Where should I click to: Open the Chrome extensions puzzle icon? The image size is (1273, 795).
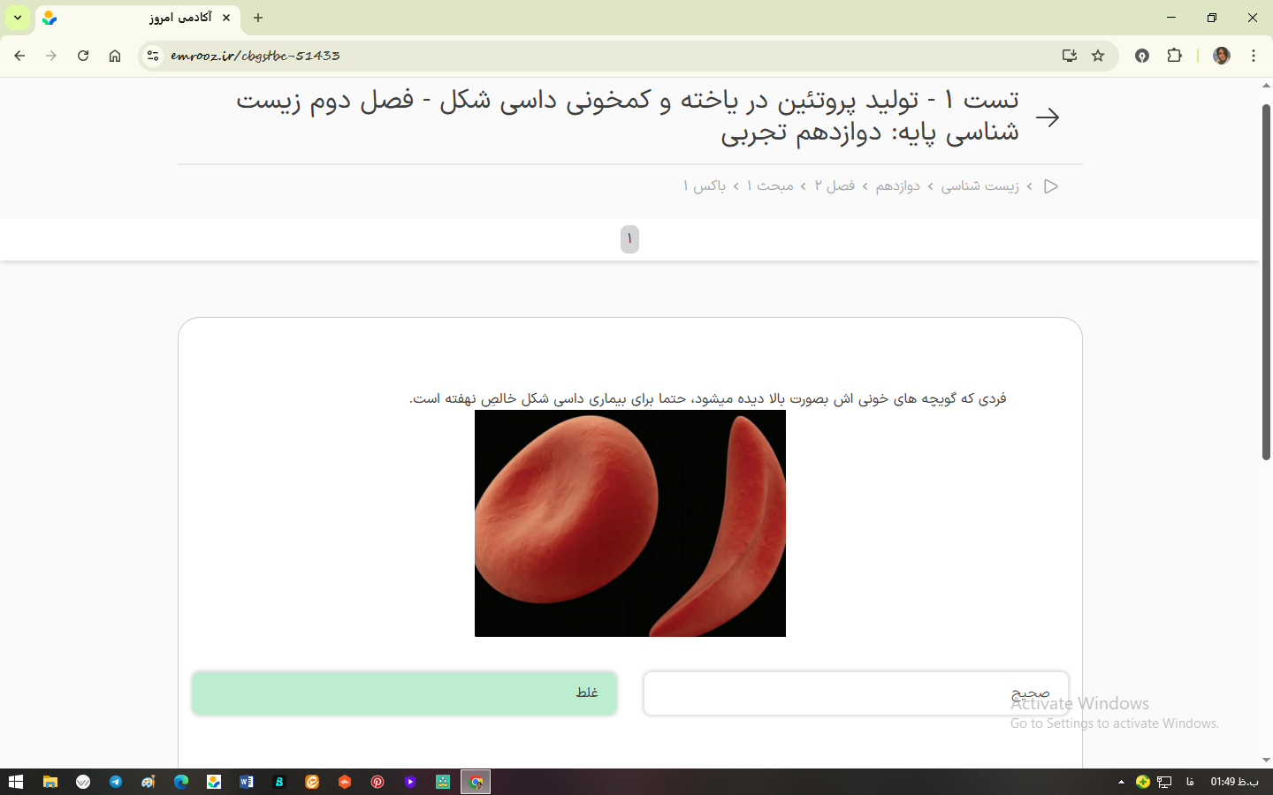pos(1174,56)
